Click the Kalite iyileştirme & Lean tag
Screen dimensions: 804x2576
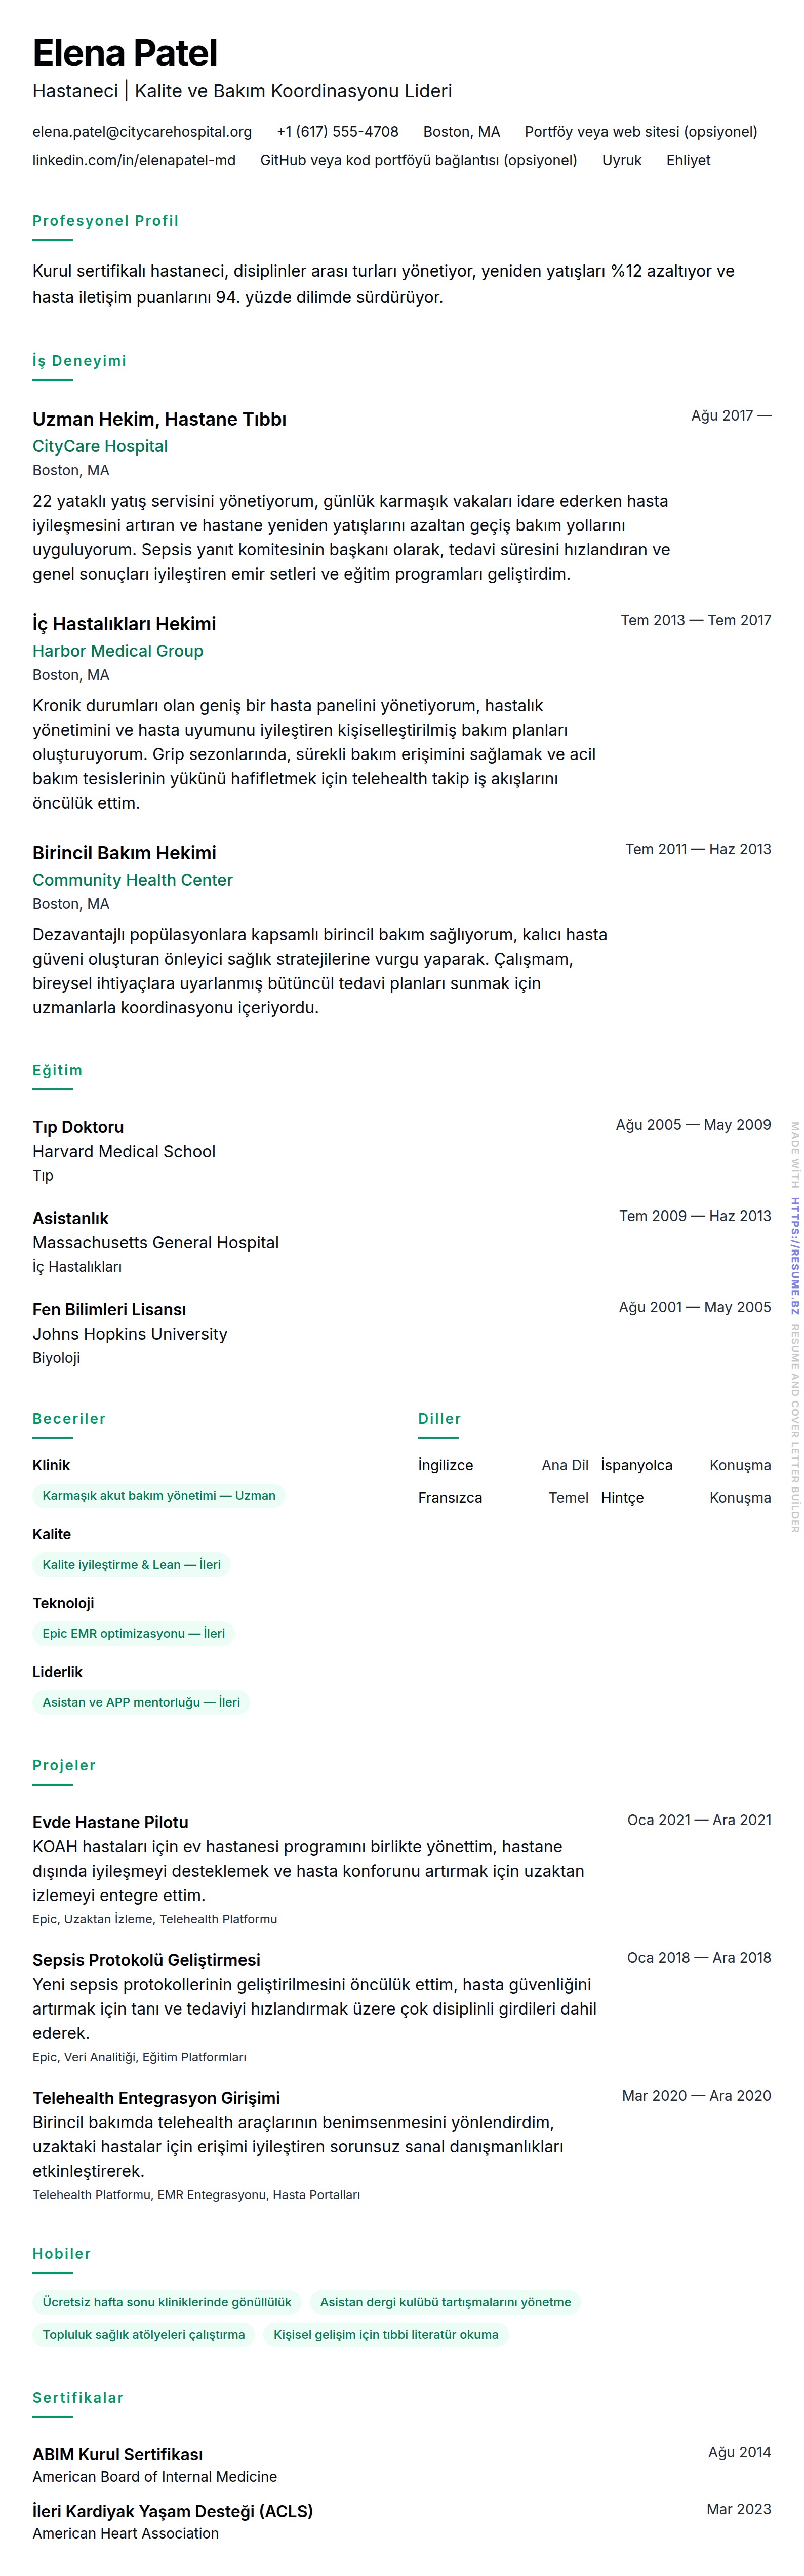(x=132, y=1565)
